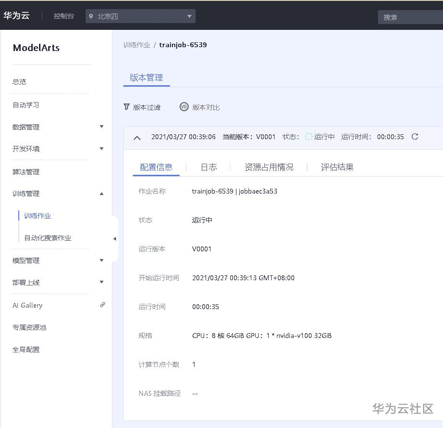Image resolution: width=443 pixels, height=428 pixels.
Task: Click the trainjob-6539 breadcrumb title
Action: [x=183, y=45]
